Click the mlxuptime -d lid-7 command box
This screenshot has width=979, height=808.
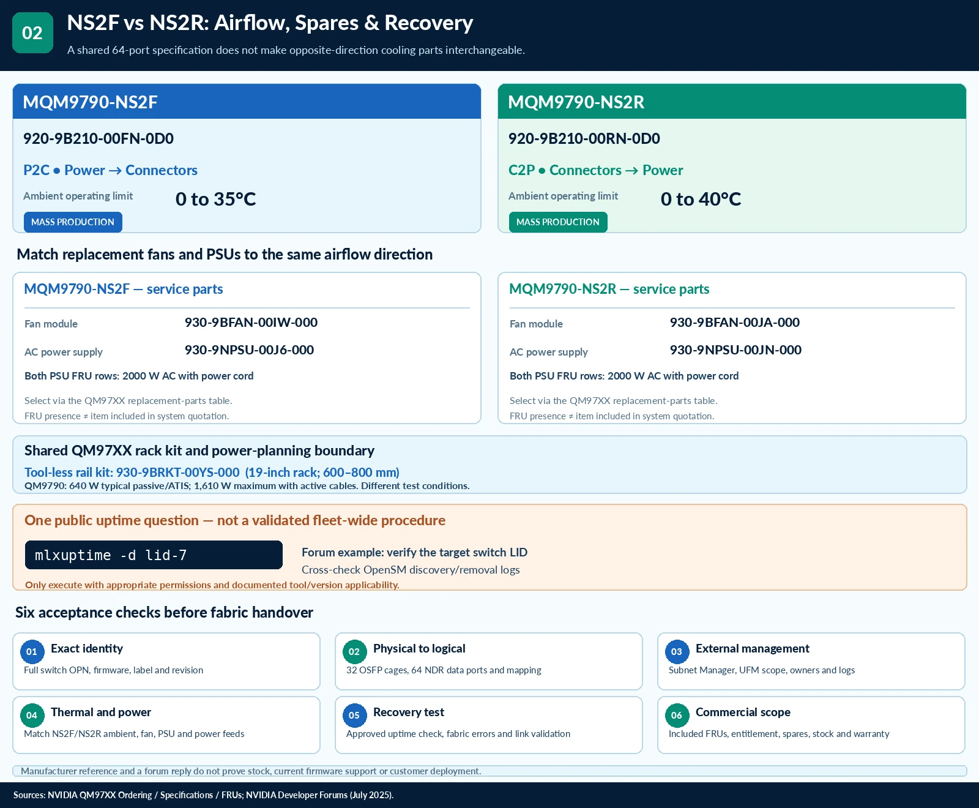[154, 555]
